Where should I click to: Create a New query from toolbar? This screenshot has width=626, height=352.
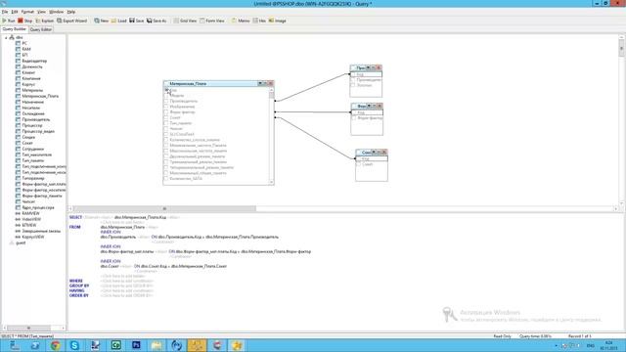point(101,21)
